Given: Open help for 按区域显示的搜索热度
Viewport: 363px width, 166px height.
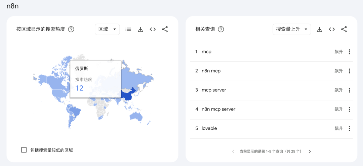Looking at the screenshot, I should (x=71, y=30).
